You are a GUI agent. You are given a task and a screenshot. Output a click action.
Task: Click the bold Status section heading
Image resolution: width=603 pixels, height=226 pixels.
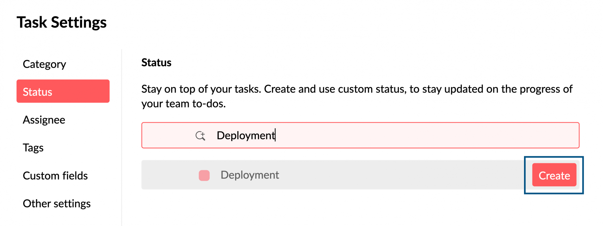(156, 63)
